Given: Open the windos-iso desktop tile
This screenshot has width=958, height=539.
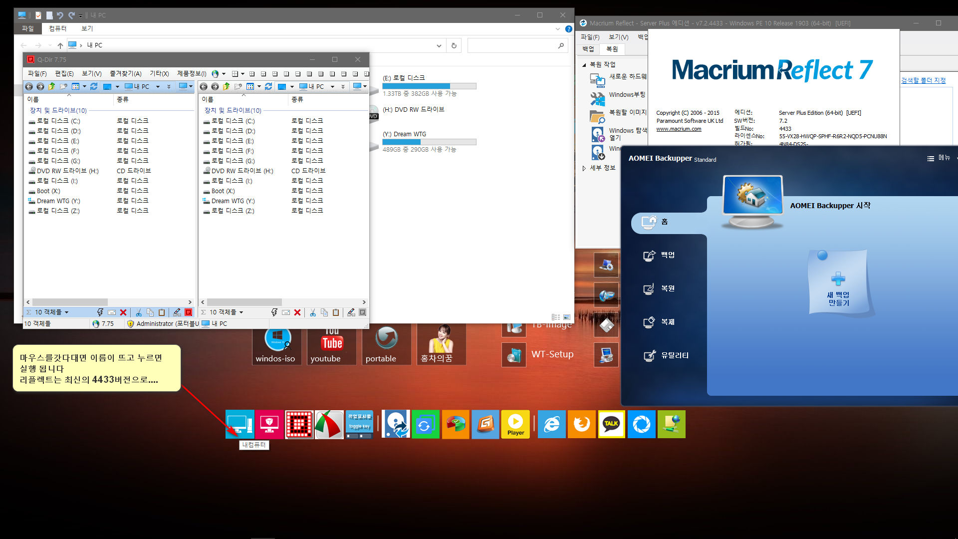Looking at the screenshot, I should pyautogui.click(x=277, y=344).
